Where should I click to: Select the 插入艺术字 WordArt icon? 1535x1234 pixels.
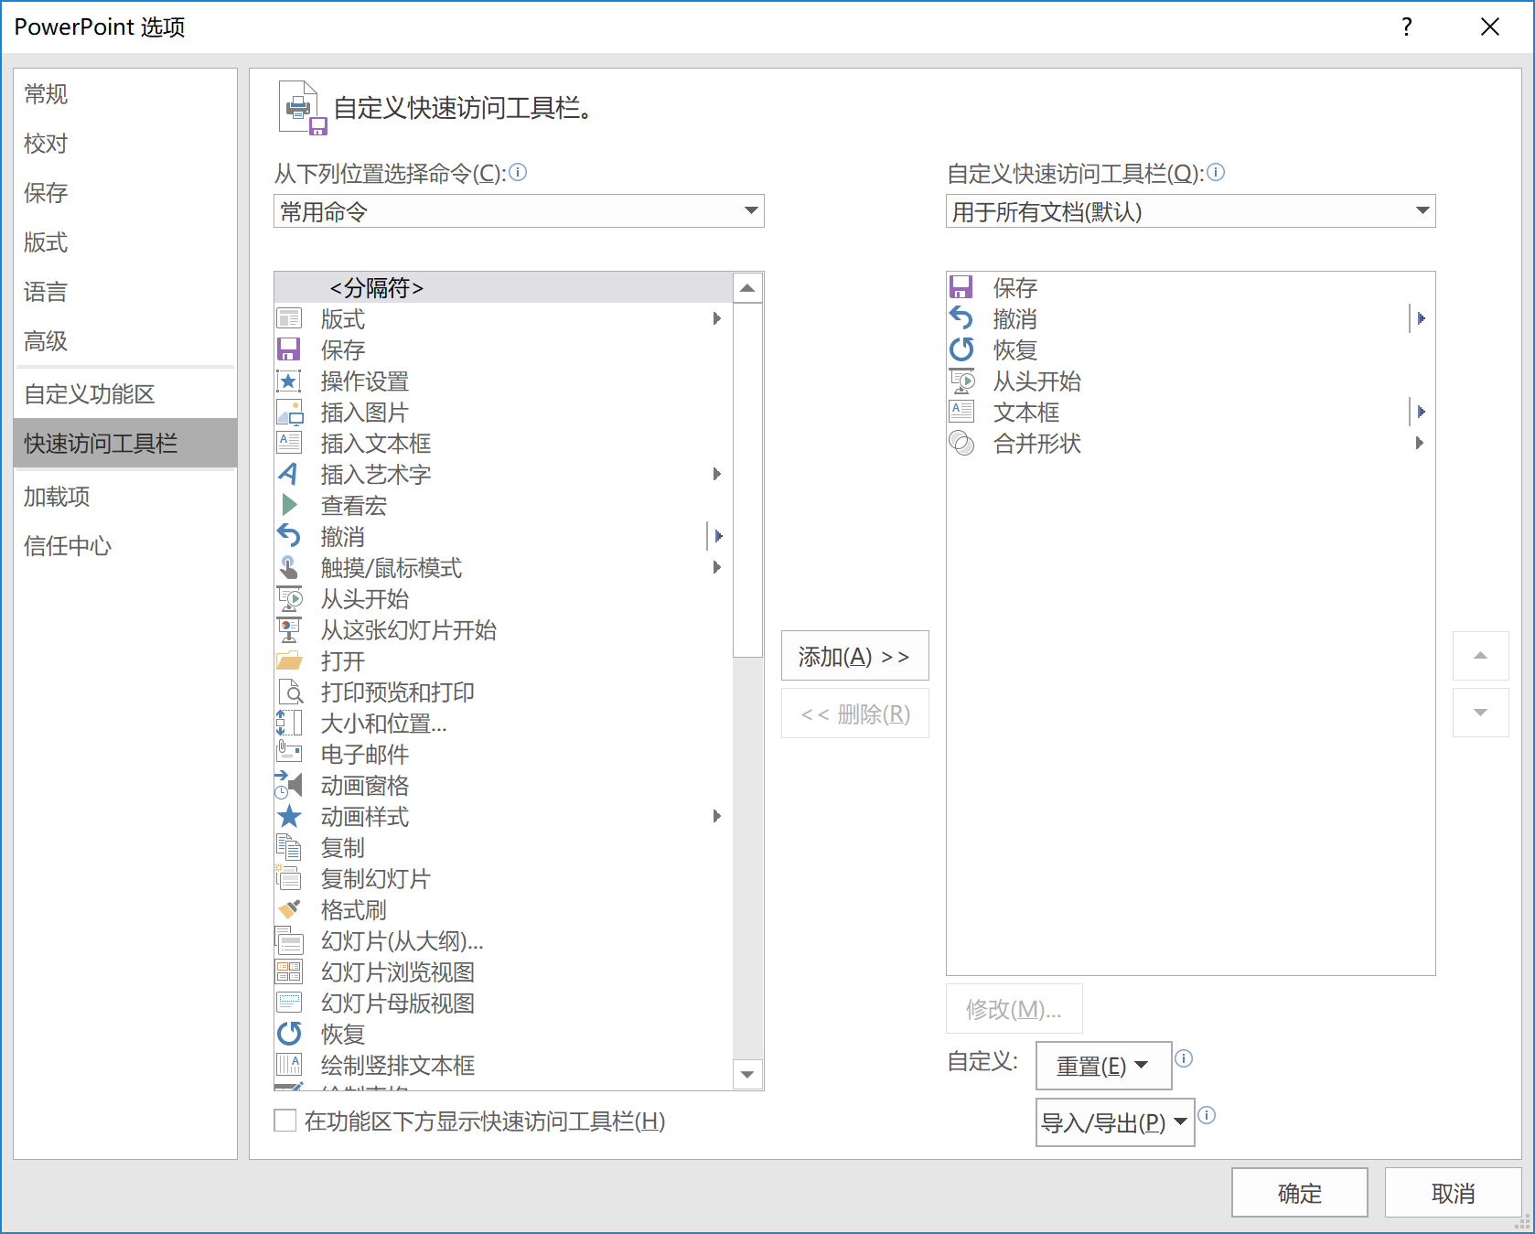coord(289,474)
